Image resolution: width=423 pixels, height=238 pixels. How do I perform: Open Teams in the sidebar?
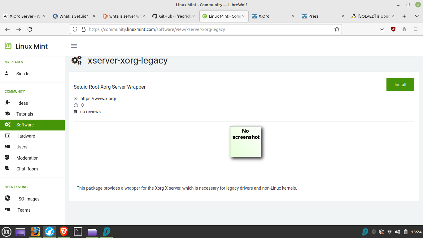(32, 210)
